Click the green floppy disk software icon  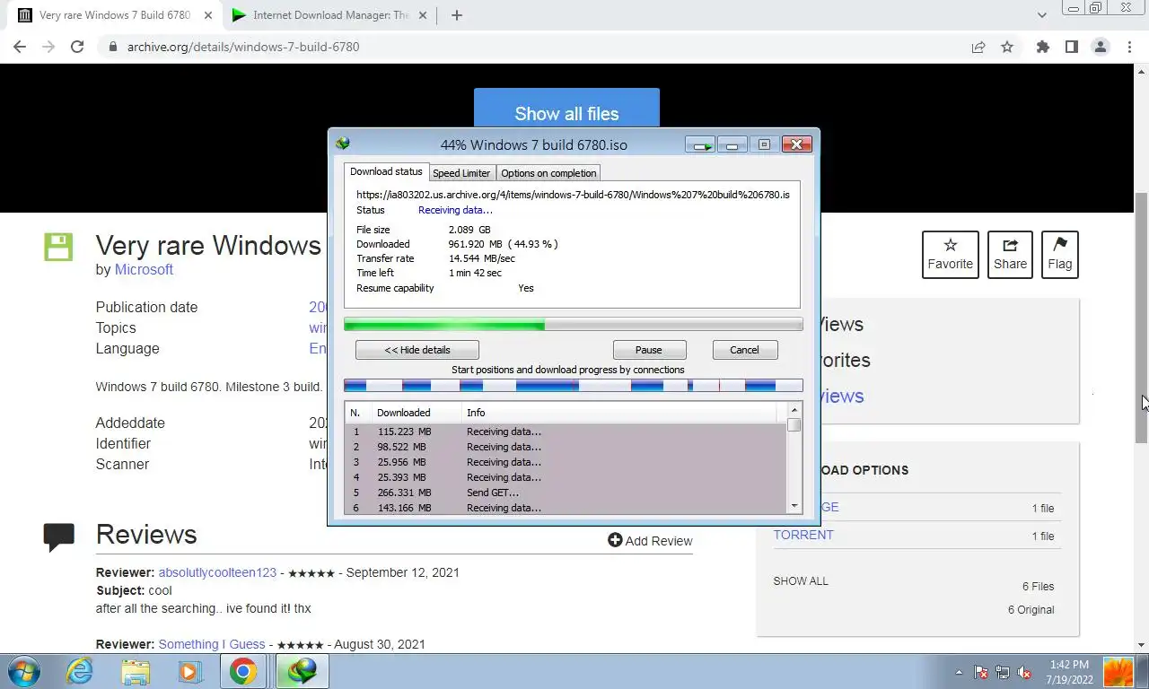[x=58, y=247]
